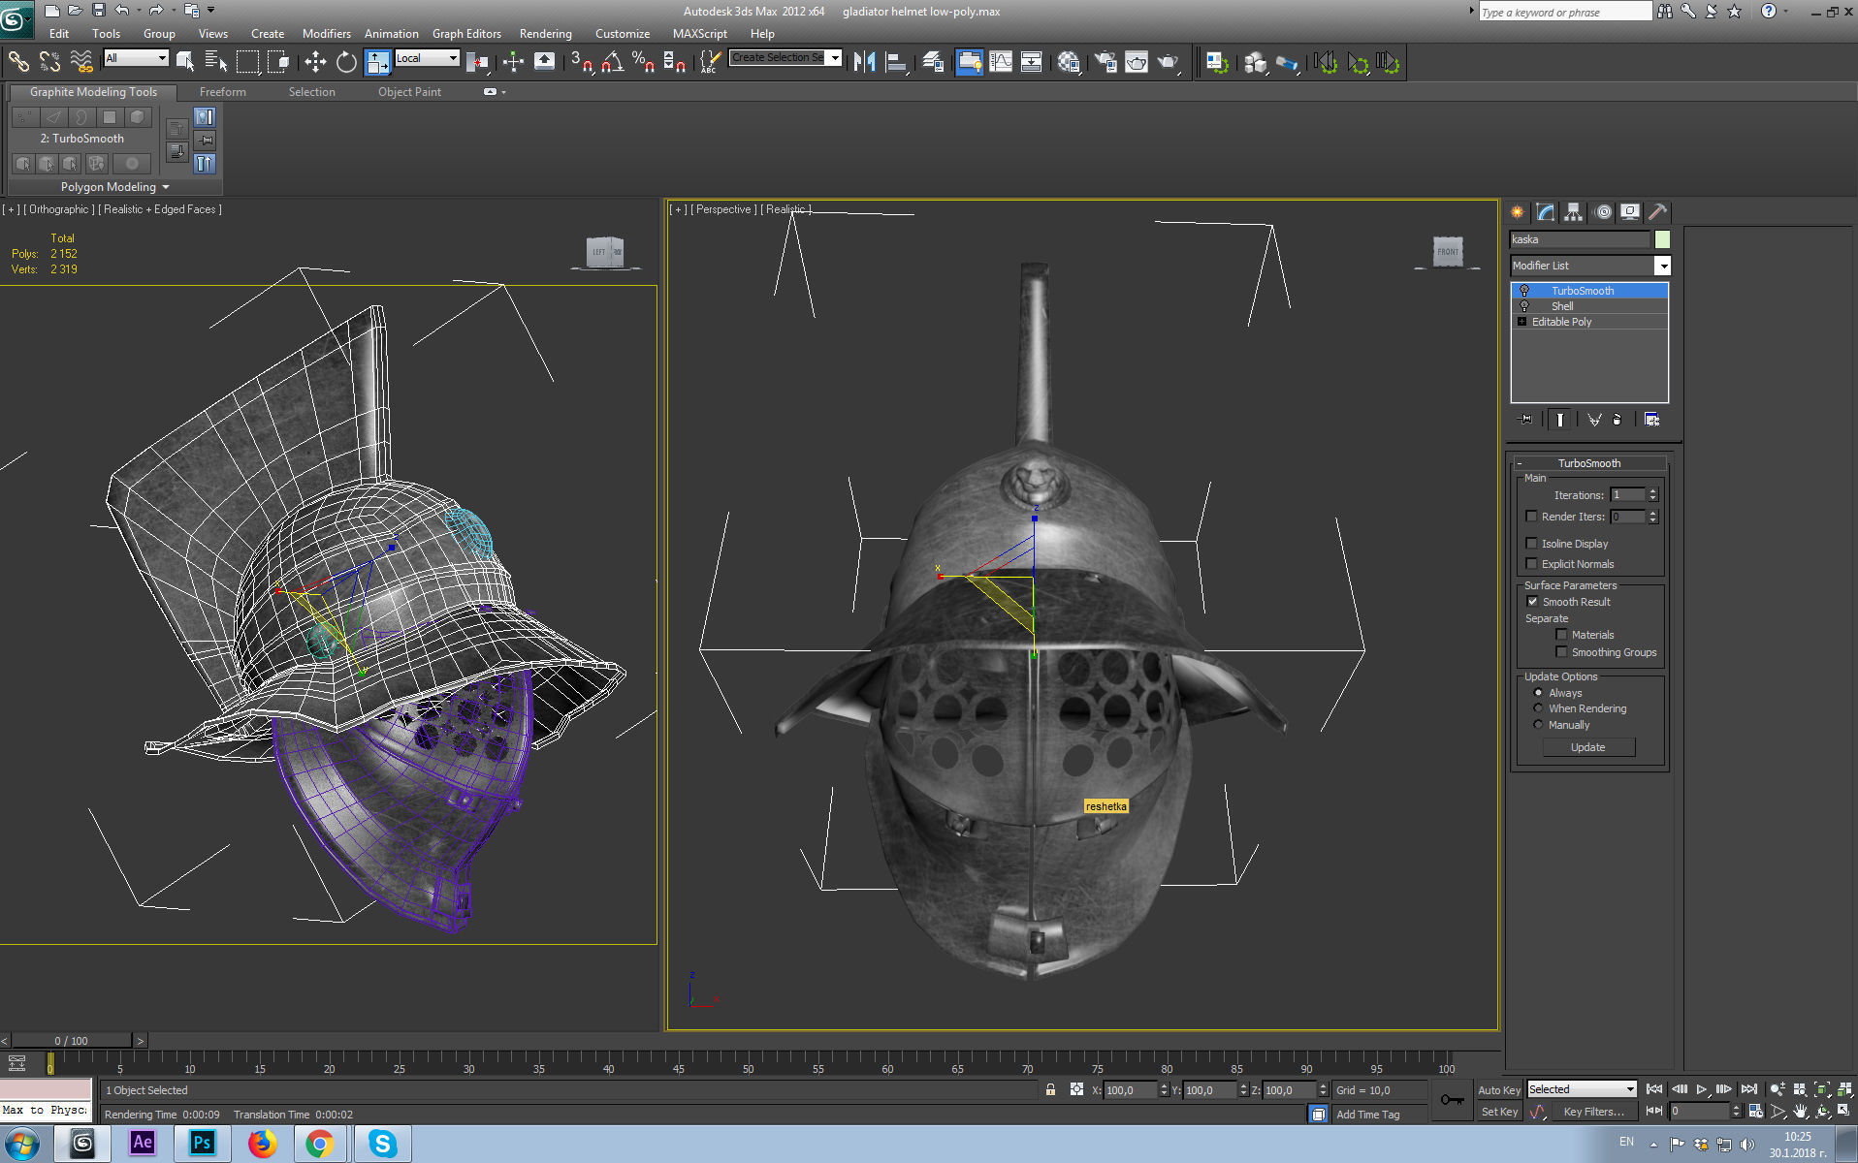Click the Set Key button
Screen dimensions: 1858x1163
pos(1499,1112)
